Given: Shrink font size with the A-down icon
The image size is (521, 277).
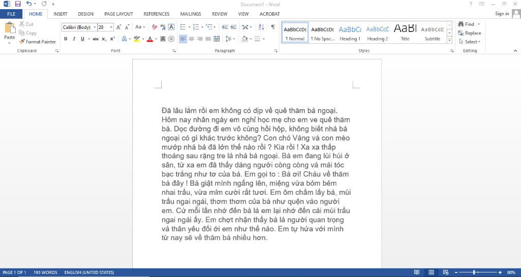Looking at the screenshot, I should pos(127,27).
